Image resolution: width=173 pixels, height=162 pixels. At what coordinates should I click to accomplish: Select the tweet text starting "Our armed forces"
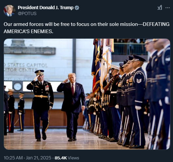86,28
